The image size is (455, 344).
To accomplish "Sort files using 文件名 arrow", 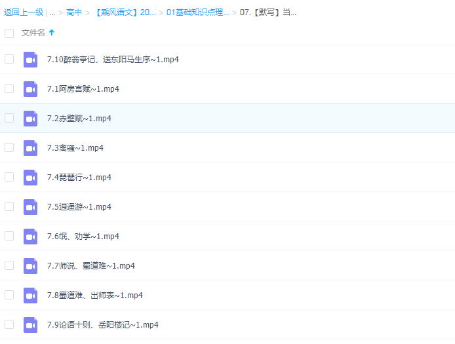I will tap(52, 33).
